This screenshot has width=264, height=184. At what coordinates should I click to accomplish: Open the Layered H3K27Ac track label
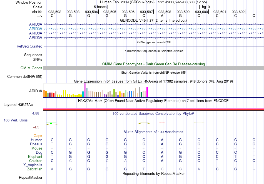point(18,105)
